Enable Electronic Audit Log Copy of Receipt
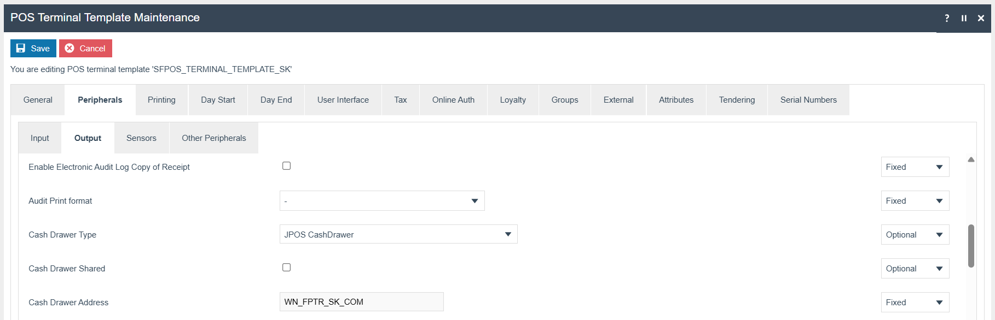The width and height of the screenshot is (995, 320). point(286,166)
